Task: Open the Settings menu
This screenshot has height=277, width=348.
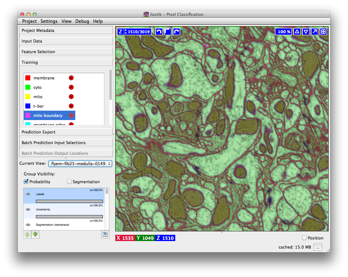Action: tap(49, 21)
